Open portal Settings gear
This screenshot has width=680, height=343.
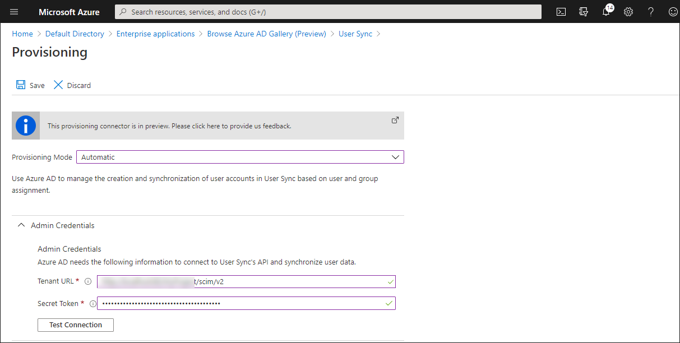(628, 12)
